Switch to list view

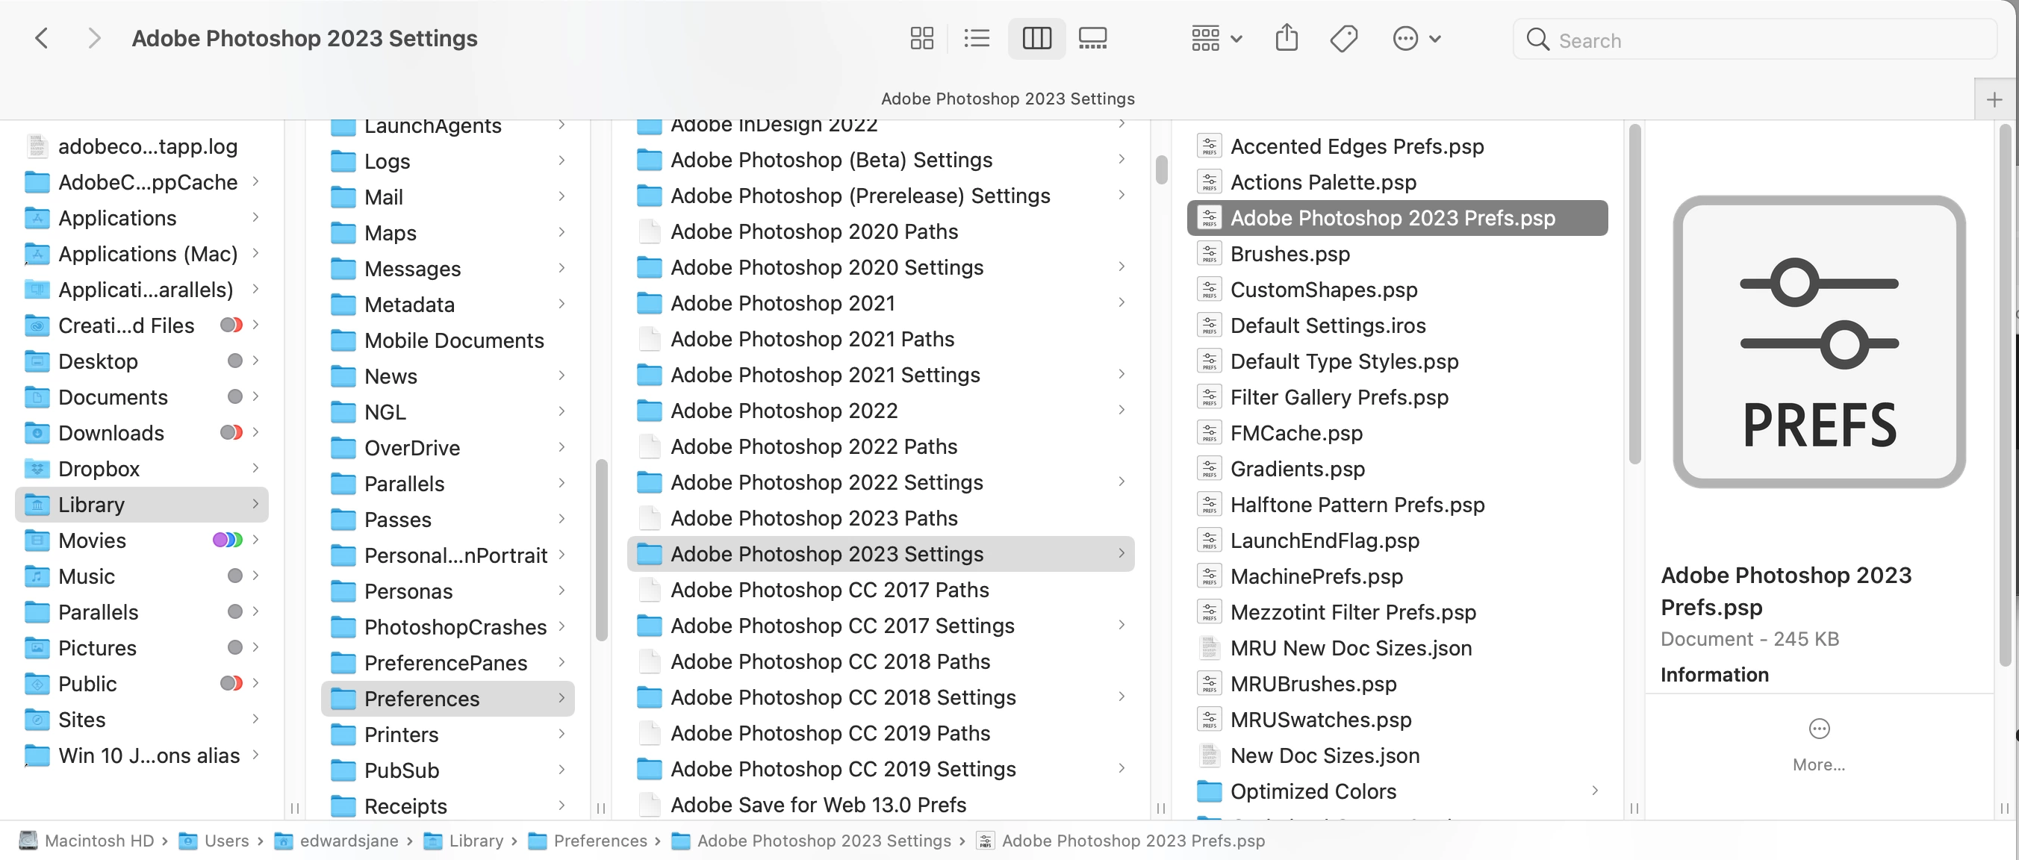977,38
